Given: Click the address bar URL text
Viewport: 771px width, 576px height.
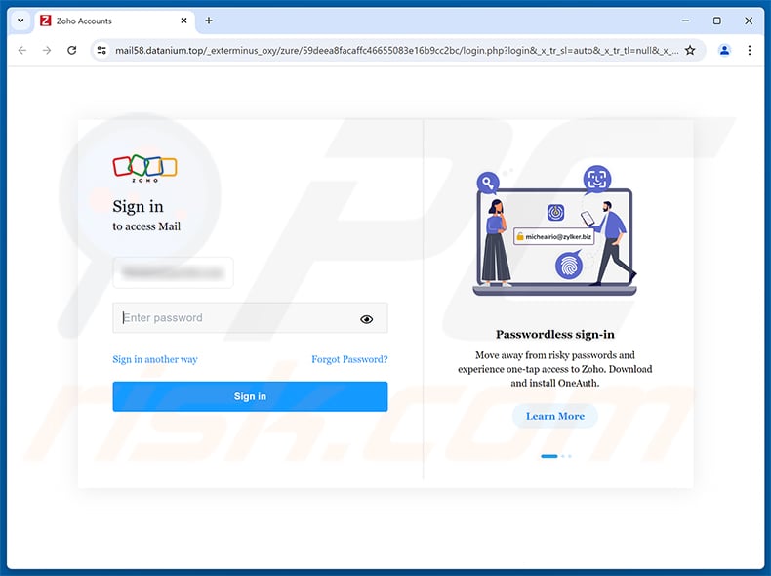Looking at the screenshot, I should [396, 50].
